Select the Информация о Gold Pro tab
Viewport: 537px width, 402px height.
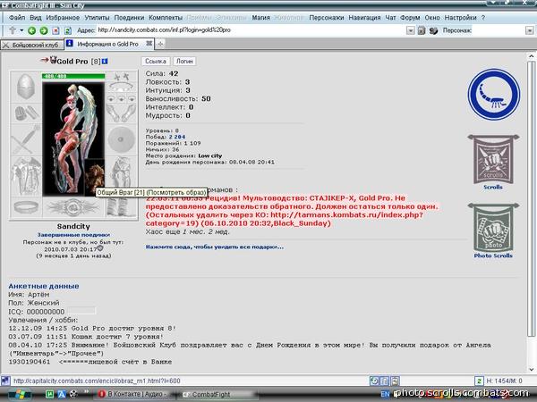pyautogui.click(x=108, y=44)
